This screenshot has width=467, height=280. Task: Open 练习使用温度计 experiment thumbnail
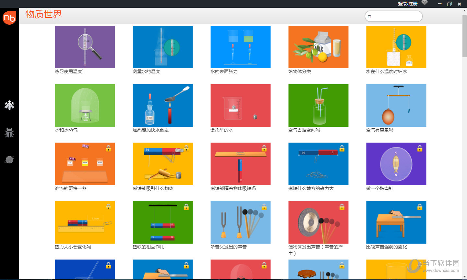(85, 47)
